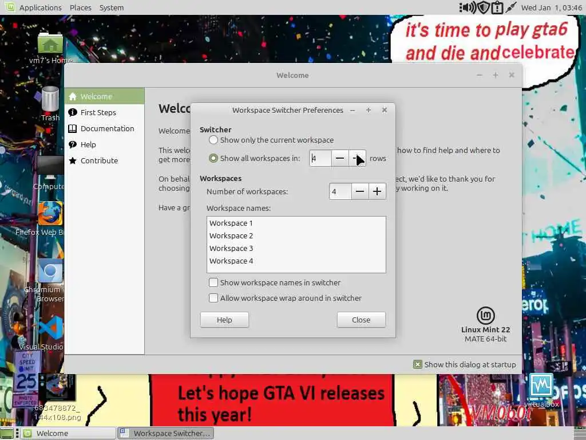The height and width of the screenshot is (440, 586).
Task: Open Contribute in Welcome sidebar
Action: [104, 161]
